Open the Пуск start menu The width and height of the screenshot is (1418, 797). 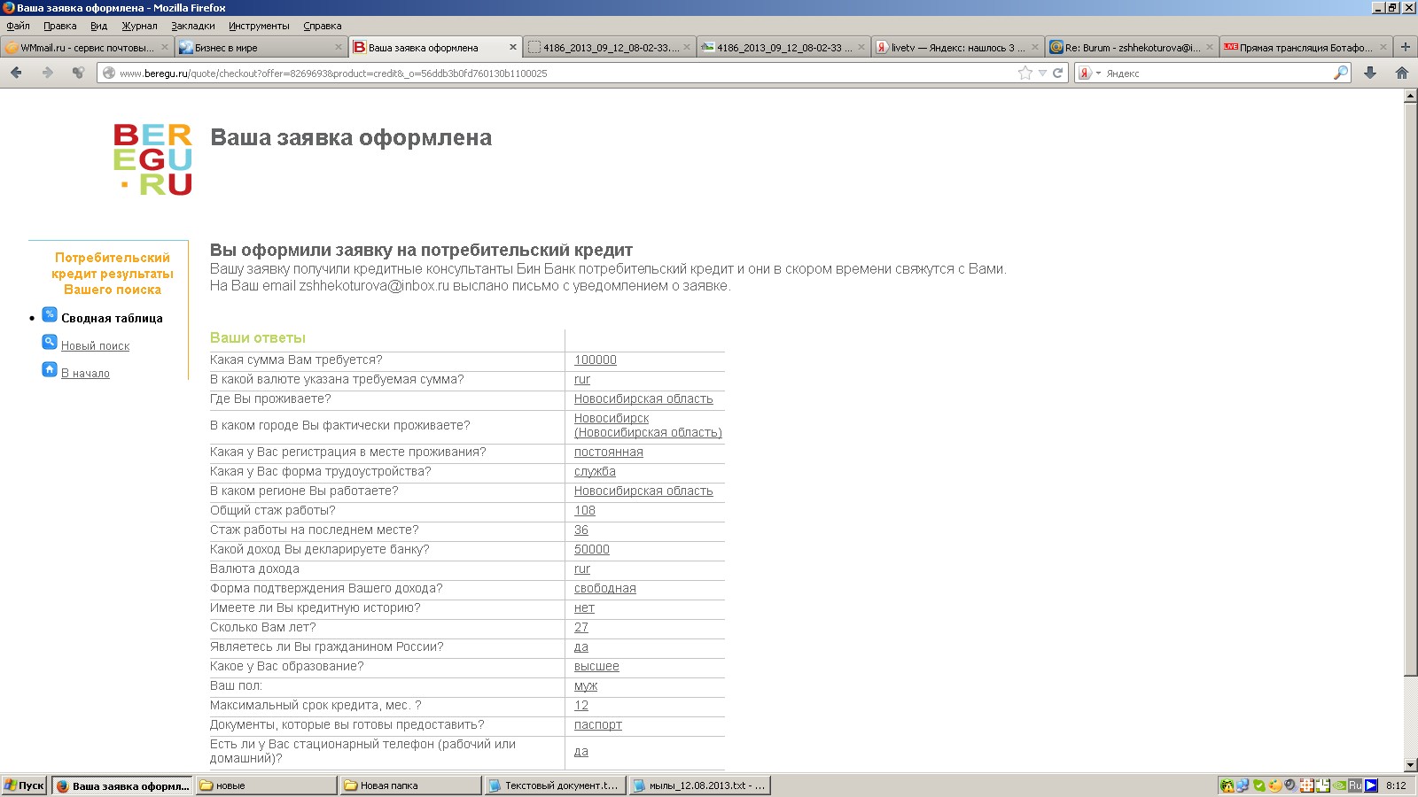pyautogui.click(x=25, y=785)
